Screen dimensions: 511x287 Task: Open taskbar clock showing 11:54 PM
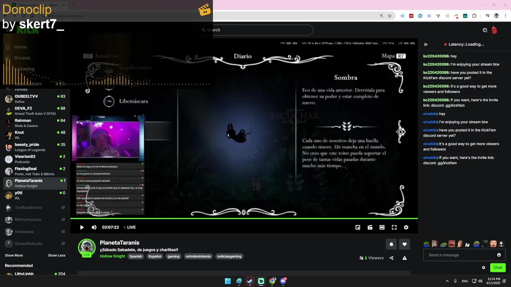[x=493, y=281]
